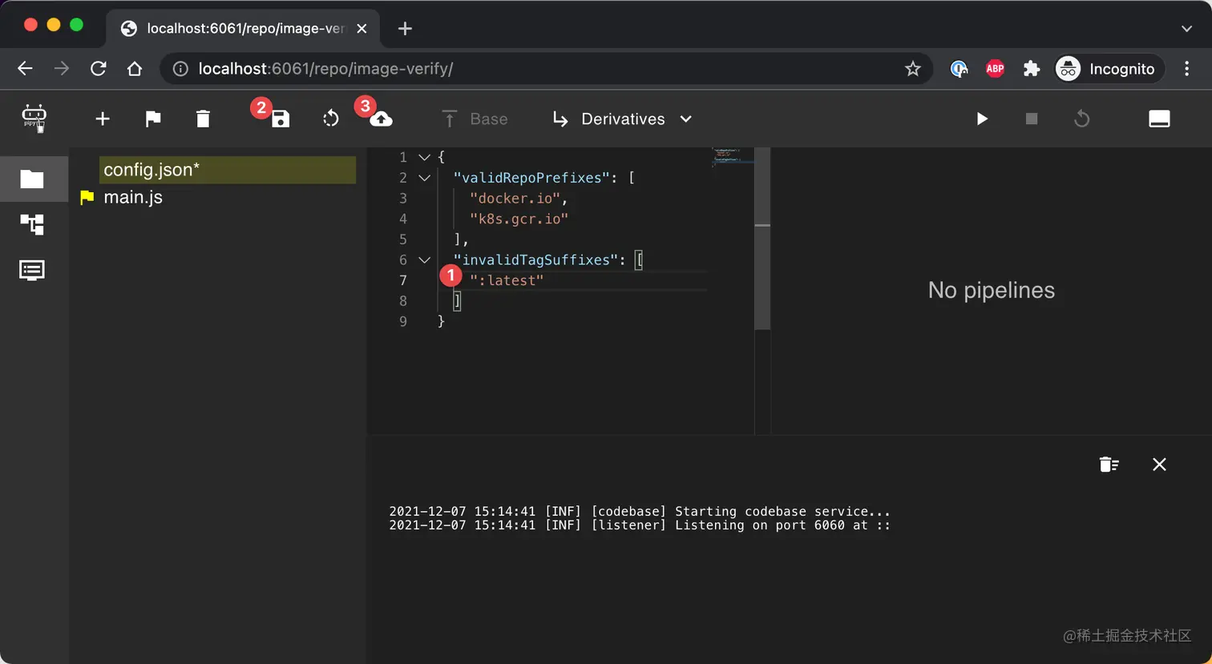Upload changes with cloud icon
Image resolution: width=1212 pixels, height=664 pixels.
click(382, 119)
